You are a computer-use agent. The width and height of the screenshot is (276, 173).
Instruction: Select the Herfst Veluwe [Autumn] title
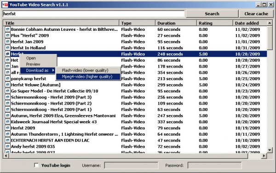coord(35,85)
